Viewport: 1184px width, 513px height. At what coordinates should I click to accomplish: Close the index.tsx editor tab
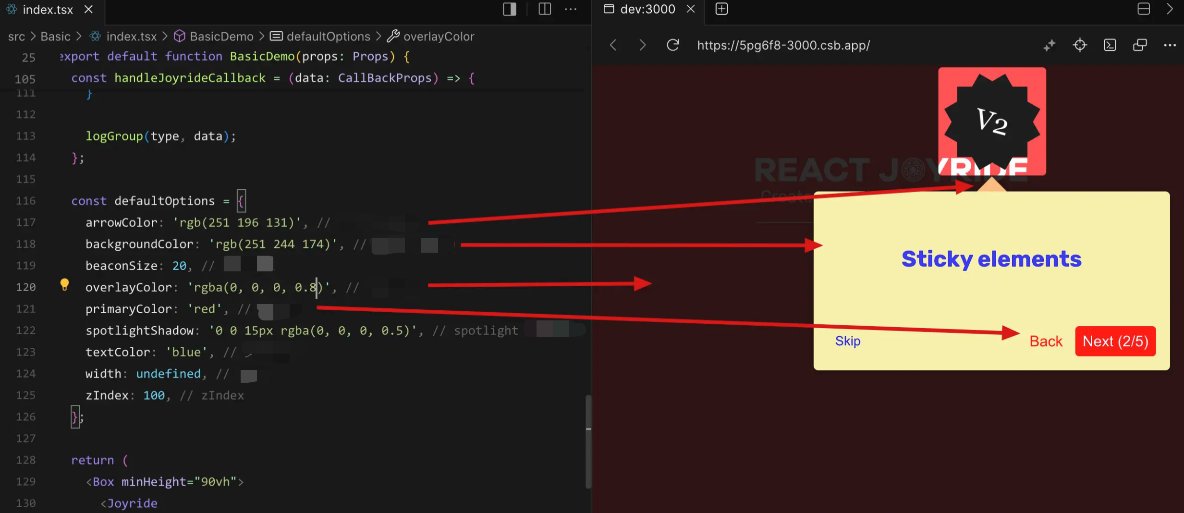coord(88,10)
